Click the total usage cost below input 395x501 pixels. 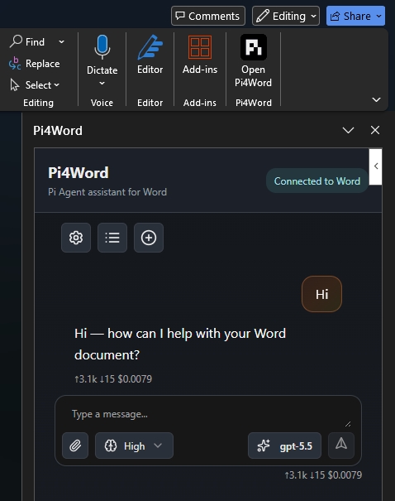click(x=323, y=475)
